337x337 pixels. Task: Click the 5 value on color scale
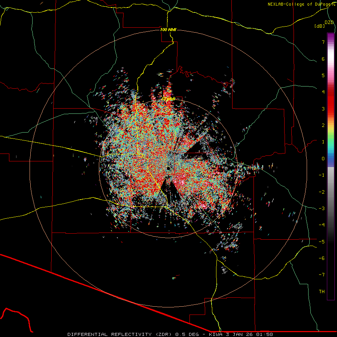323,75
